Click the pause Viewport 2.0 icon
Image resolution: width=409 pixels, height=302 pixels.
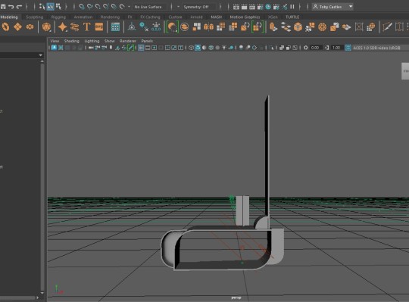click(292, 7)
